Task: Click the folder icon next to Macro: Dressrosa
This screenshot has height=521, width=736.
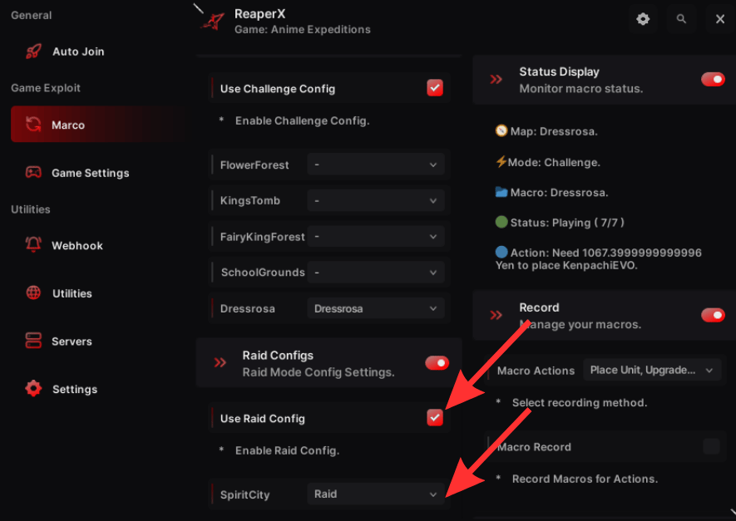Action: (501, 192)
